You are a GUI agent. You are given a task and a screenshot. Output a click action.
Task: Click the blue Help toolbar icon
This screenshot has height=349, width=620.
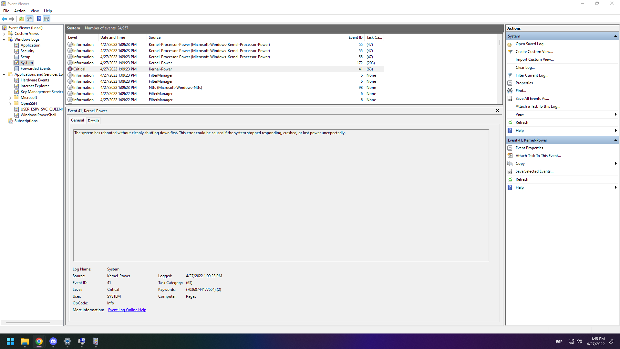click(39, 19)
